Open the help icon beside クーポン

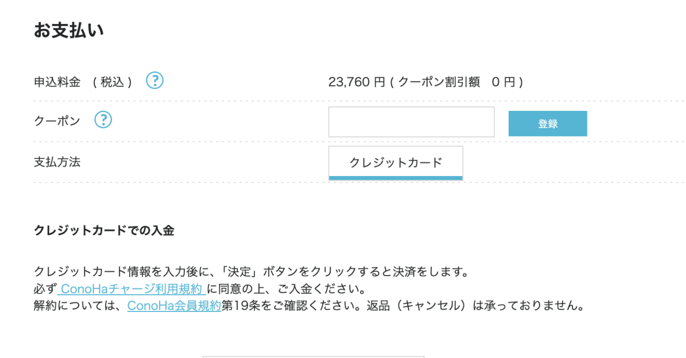coord(103,120)
